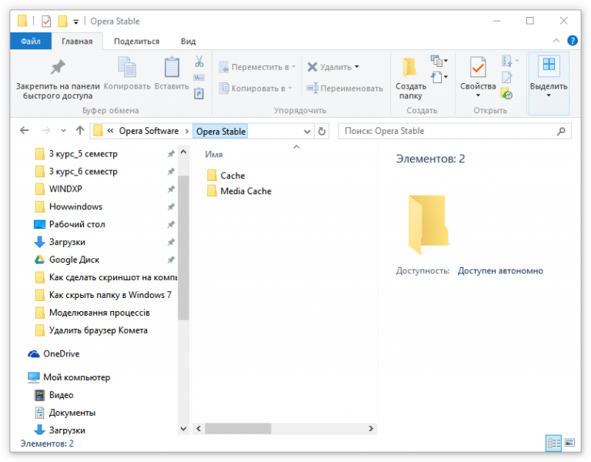Open the Select (Выделить) menu
Screen dimensions: 591x462
click(x=549, y=83)
